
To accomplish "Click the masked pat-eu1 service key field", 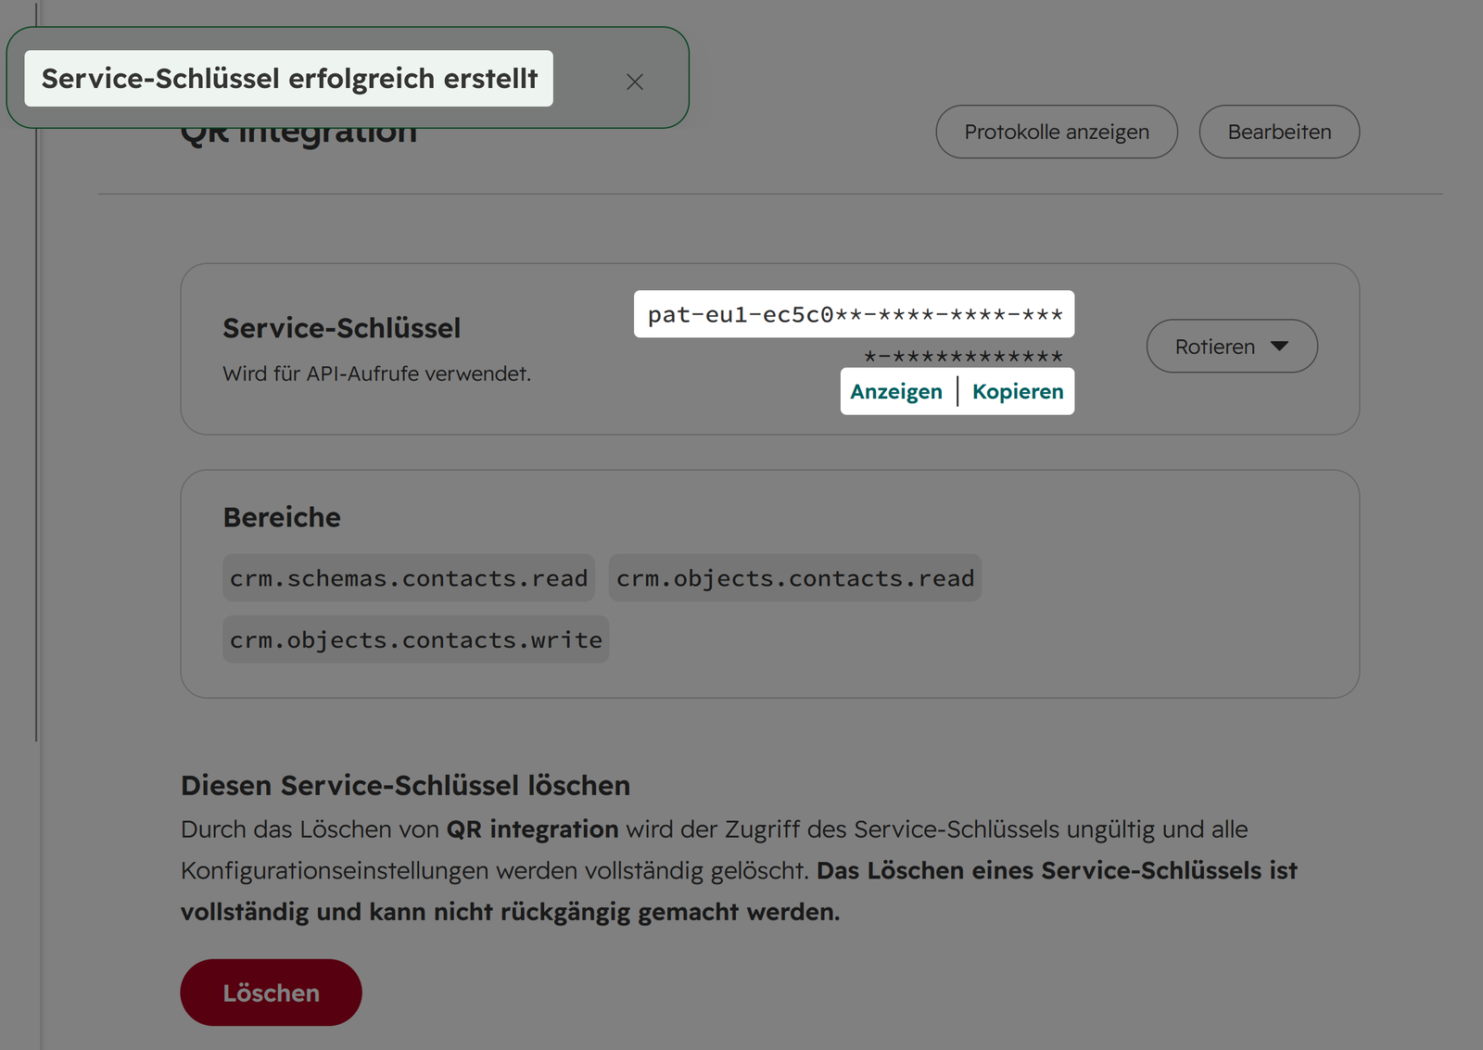I will pyautogui.click(x=855, y=314).
